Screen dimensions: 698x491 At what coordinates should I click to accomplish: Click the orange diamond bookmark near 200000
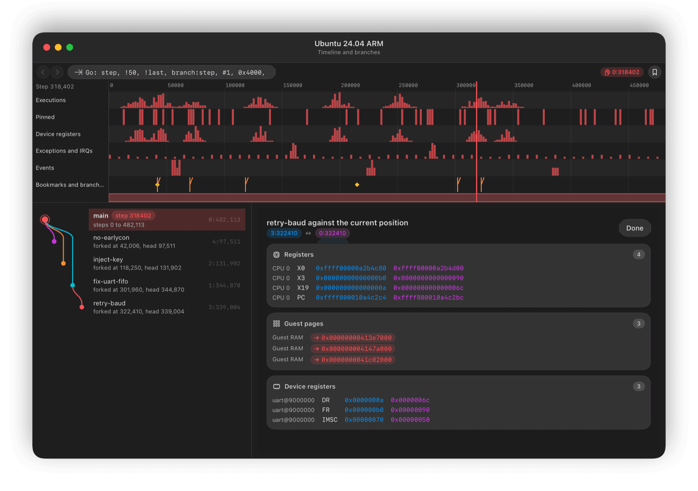tap(357, 185)
